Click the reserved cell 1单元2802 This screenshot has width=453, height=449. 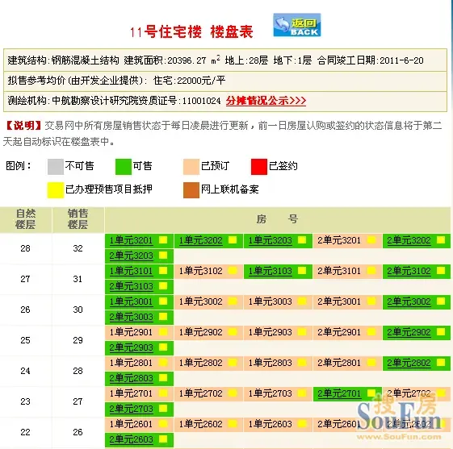tap(208, 363)
